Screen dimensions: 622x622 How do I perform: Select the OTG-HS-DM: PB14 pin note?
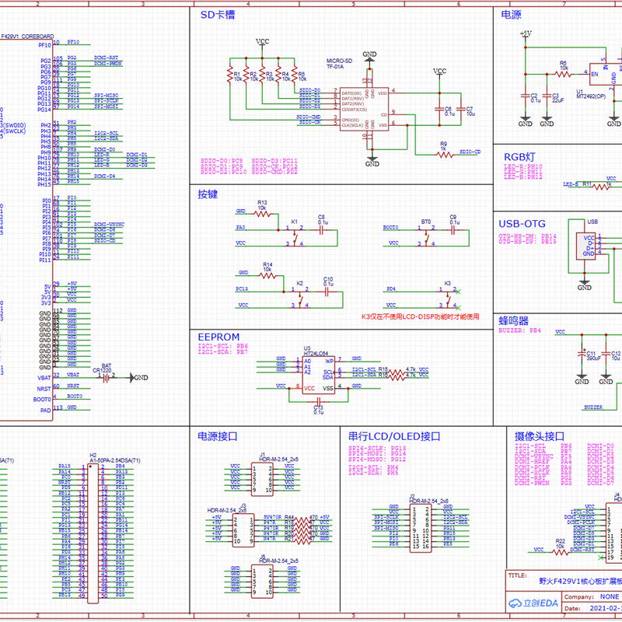528,236
